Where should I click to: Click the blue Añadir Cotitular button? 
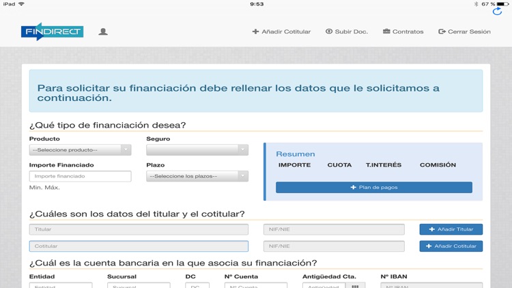pos(451,246)
